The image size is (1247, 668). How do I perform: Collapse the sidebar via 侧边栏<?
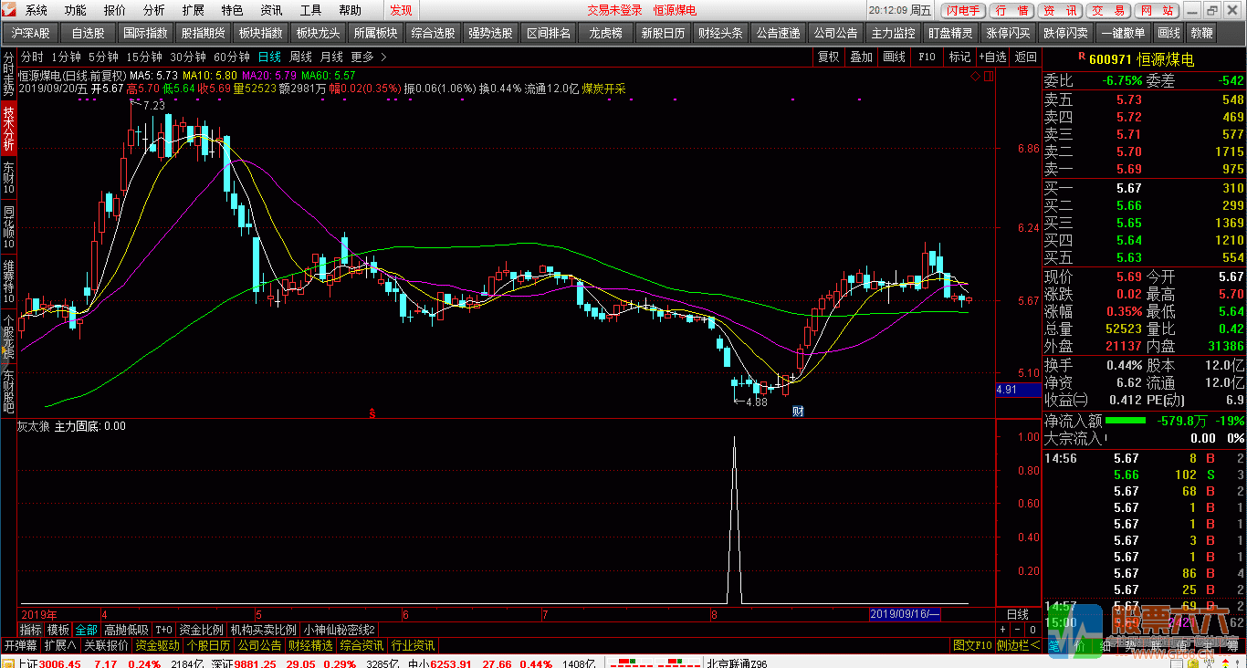click(1018, 645)
